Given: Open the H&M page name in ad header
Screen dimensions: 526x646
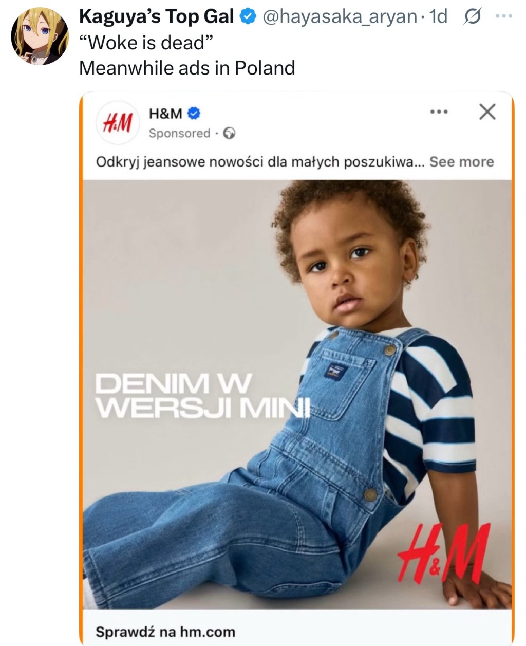Looking at the screenshot, I should [x=165, y=113].
